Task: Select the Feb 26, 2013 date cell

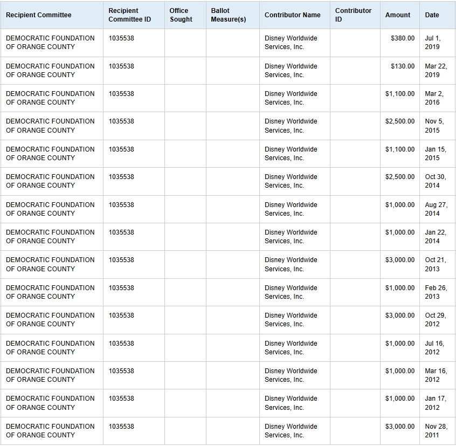Action: coord(436,292)
